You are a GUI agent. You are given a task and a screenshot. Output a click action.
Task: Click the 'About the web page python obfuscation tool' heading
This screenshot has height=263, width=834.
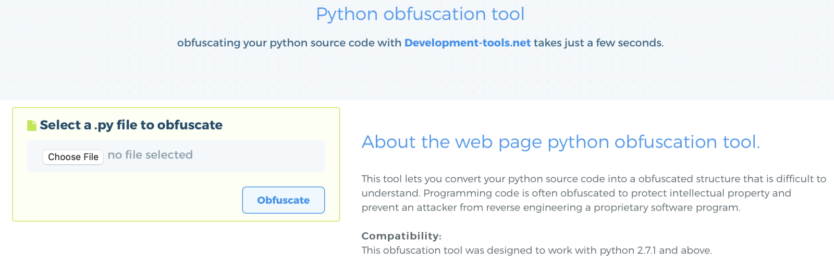(x=561, y=142)
